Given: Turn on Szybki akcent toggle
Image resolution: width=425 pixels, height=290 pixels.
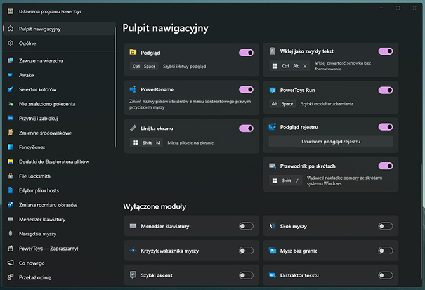Looking at the screenshot, I should pyautogui.click(x=246, y=275).
